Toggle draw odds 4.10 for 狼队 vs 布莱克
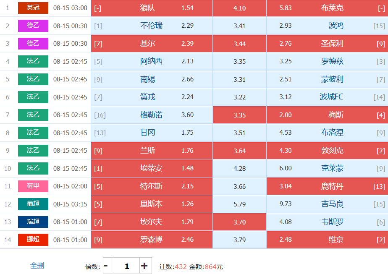This screenshot has height=274, width=388. point(239,8)
